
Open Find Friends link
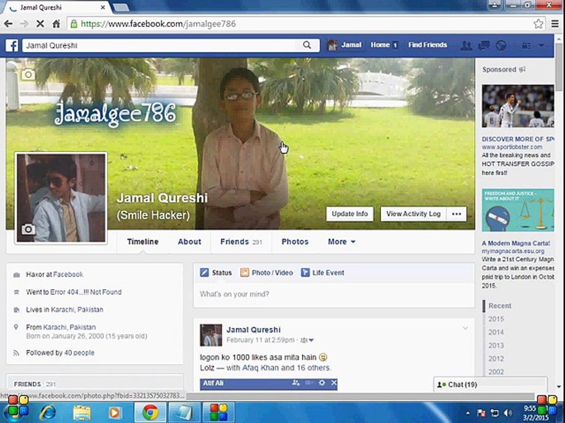pyautogui.click(x=427, y=45)
